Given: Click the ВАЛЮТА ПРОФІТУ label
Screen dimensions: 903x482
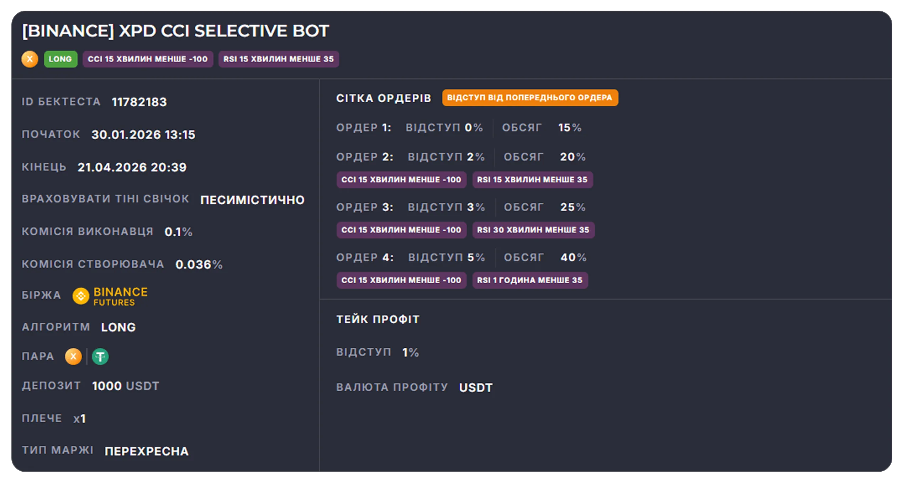Looking at the screenshot, I should [x=392, y=387].
